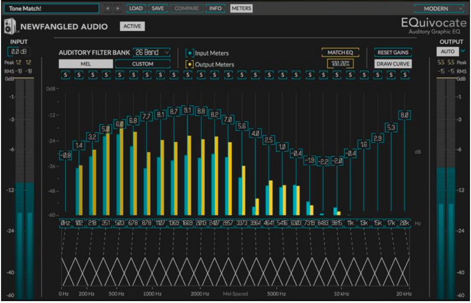Click the 2.5 gain handle
The height and width of the screenshot is (303, 471).
click(x=269, y=140)
